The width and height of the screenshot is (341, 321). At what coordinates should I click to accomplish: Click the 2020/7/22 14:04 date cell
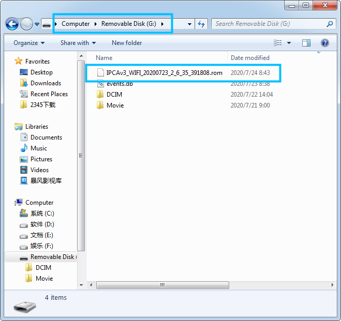[x=251, y=95]
